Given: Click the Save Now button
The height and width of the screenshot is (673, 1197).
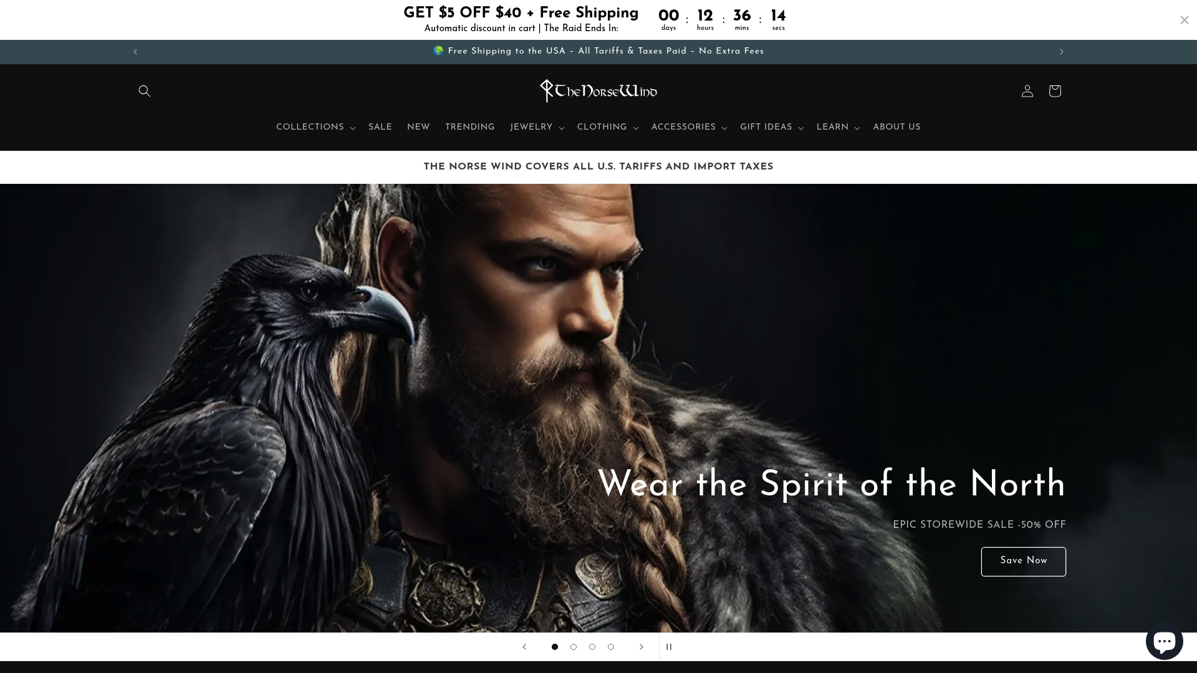Looking at the screenshot, I should 1023,561.
